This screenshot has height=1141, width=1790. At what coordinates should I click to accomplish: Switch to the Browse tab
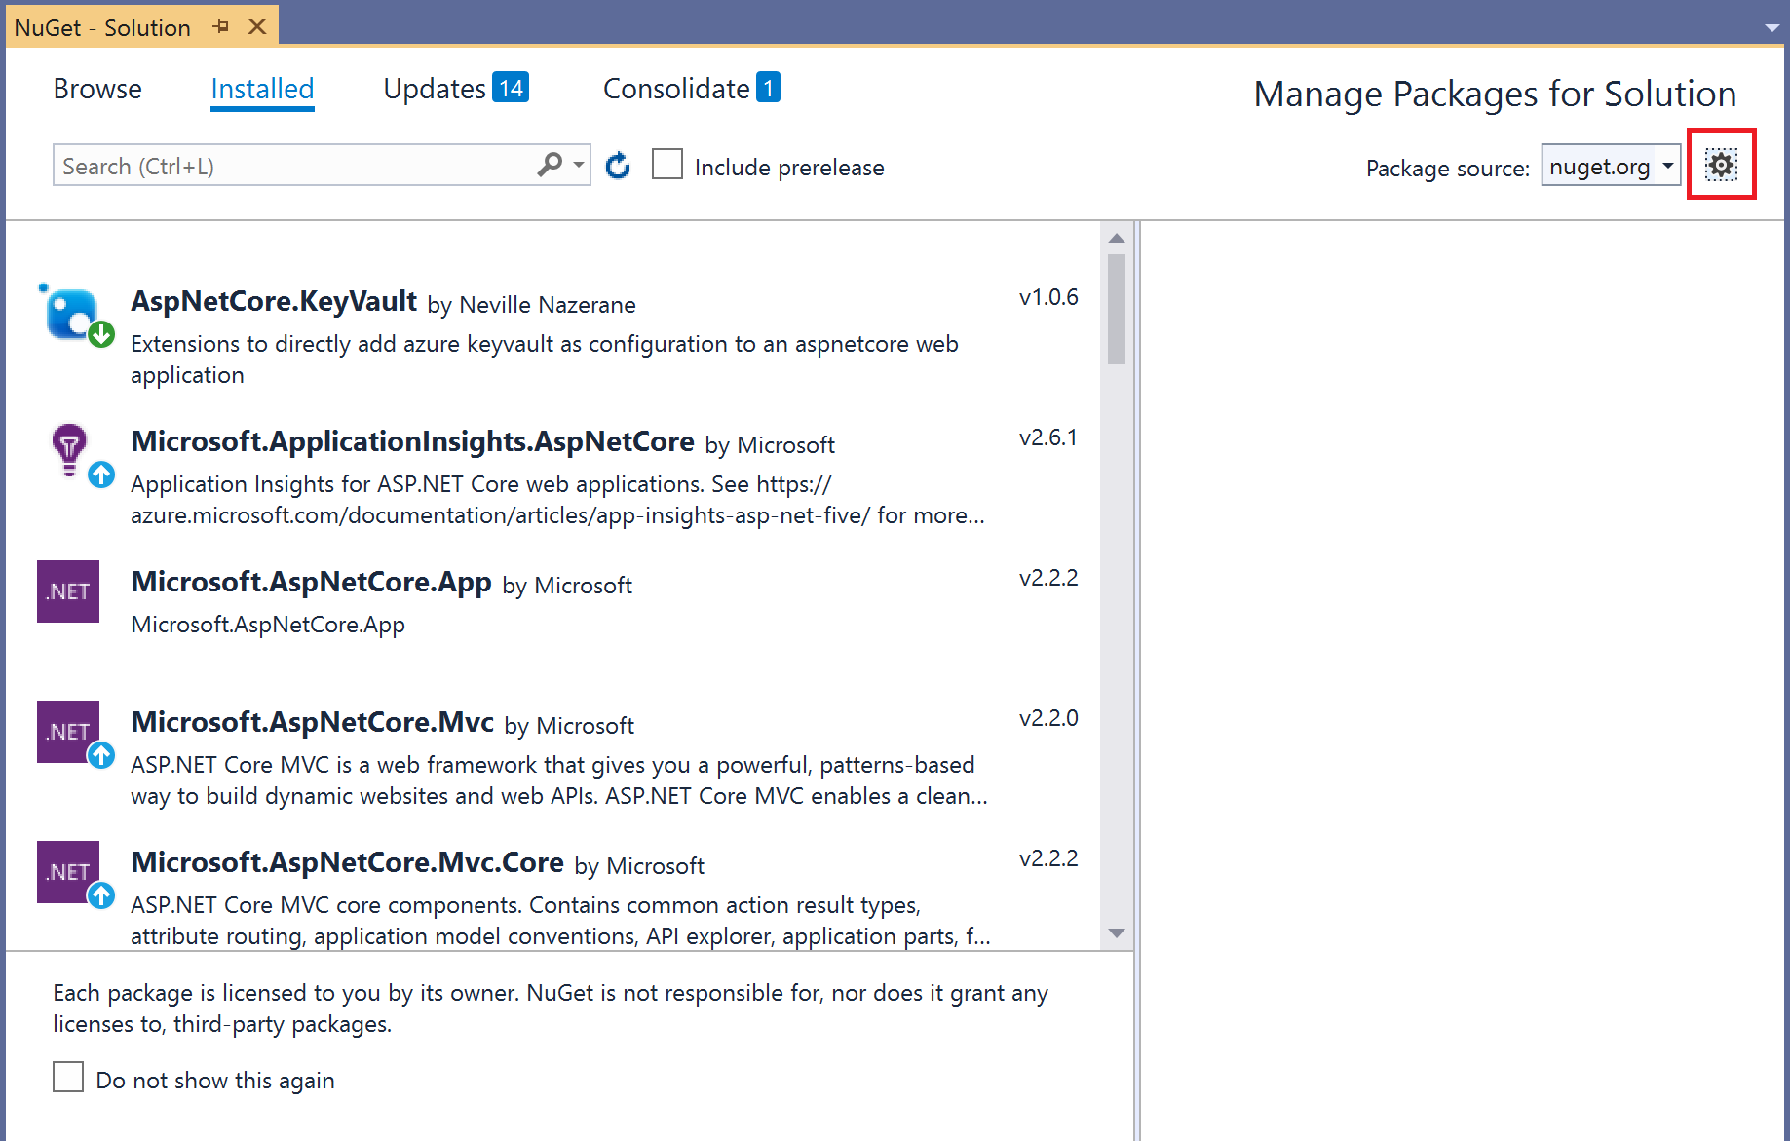[x=97, y=89]
